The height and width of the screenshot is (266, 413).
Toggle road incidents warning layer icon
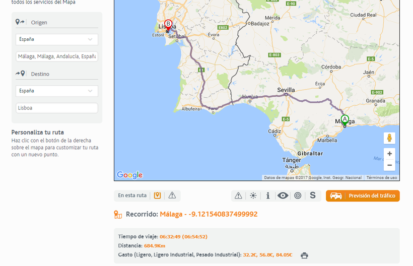[238, 195]
